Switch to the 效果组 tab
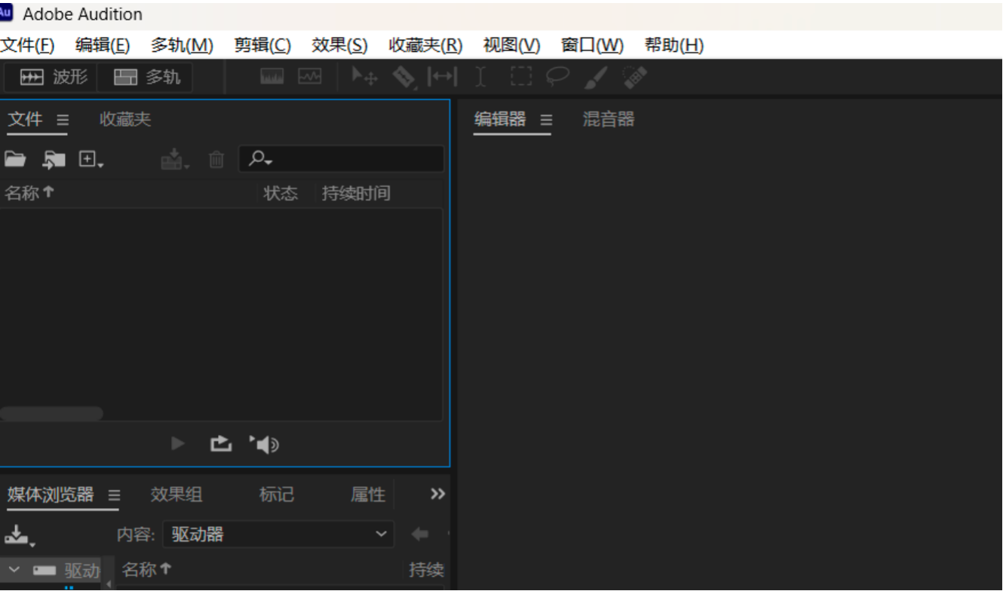The width and height of the screenshot is (1003, 591). pos(176,495)
